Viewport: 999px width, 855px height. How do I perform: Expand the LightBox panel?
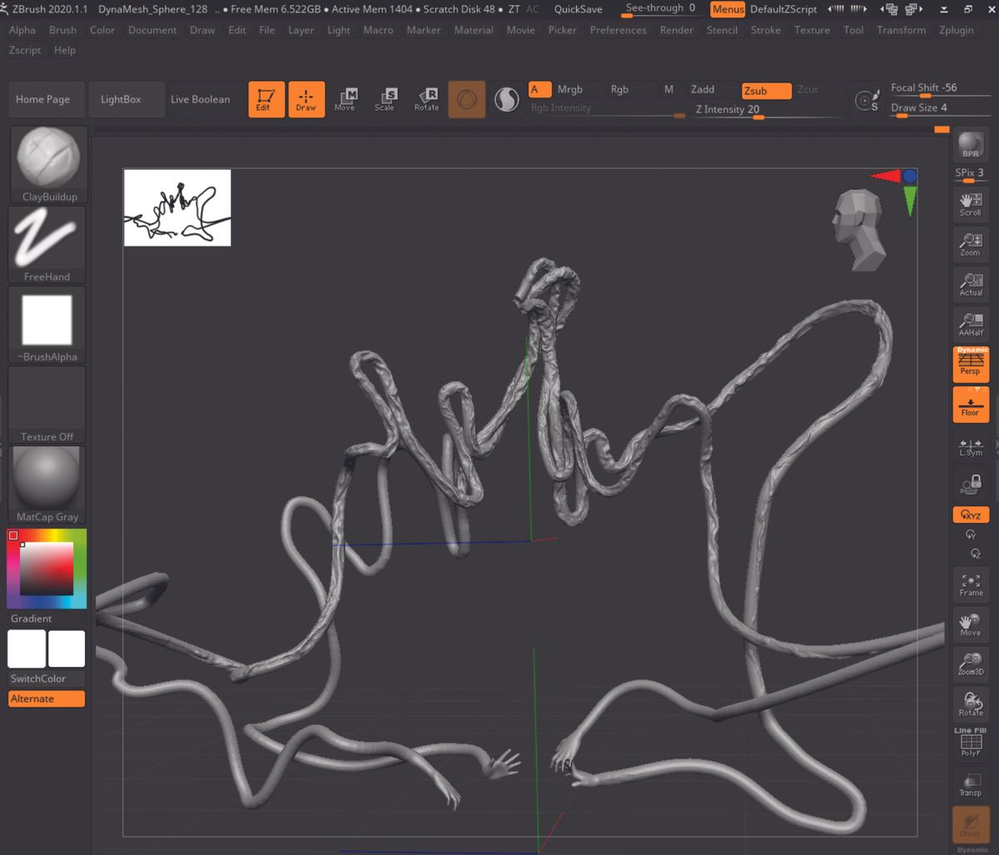point(126,98)
